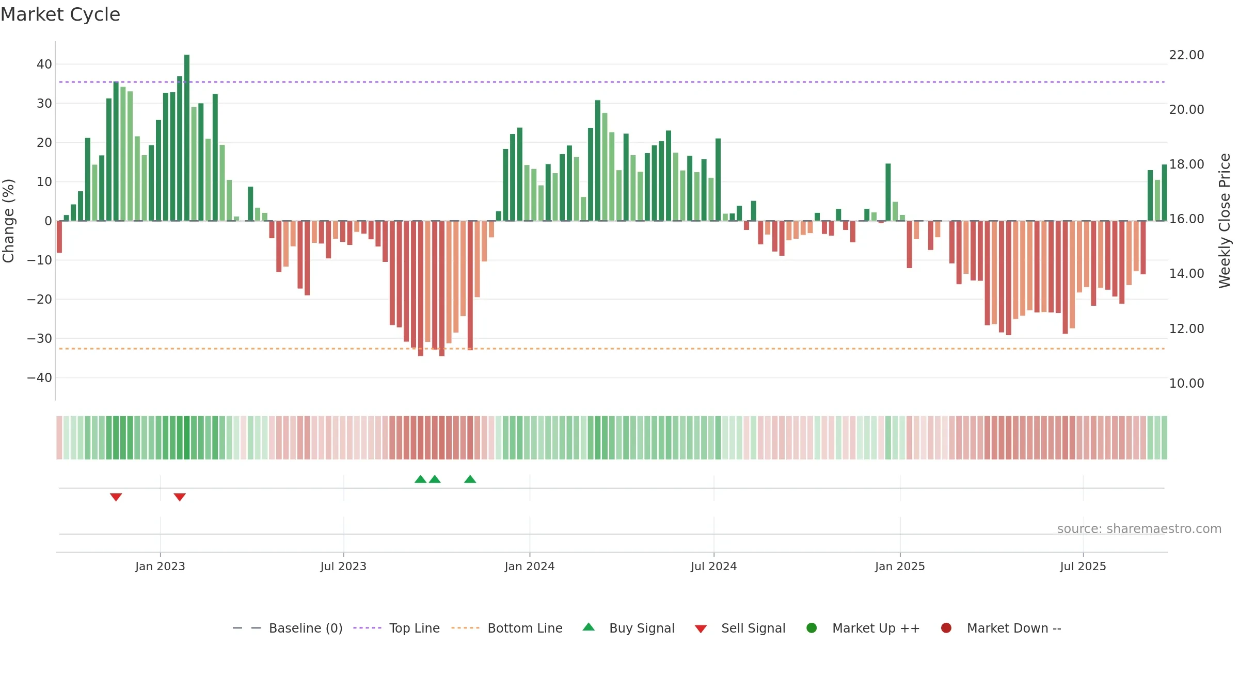1239x696 pixels.
Task: Click the source: sharemaestro.com text
Action: (x=1139, y=529)
